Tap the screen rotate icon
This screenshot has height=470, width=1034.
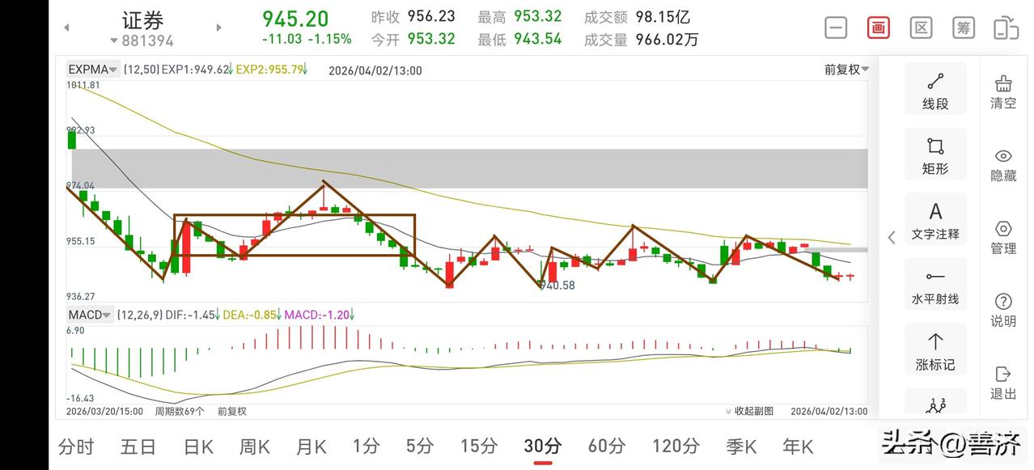click(1006, 28)
